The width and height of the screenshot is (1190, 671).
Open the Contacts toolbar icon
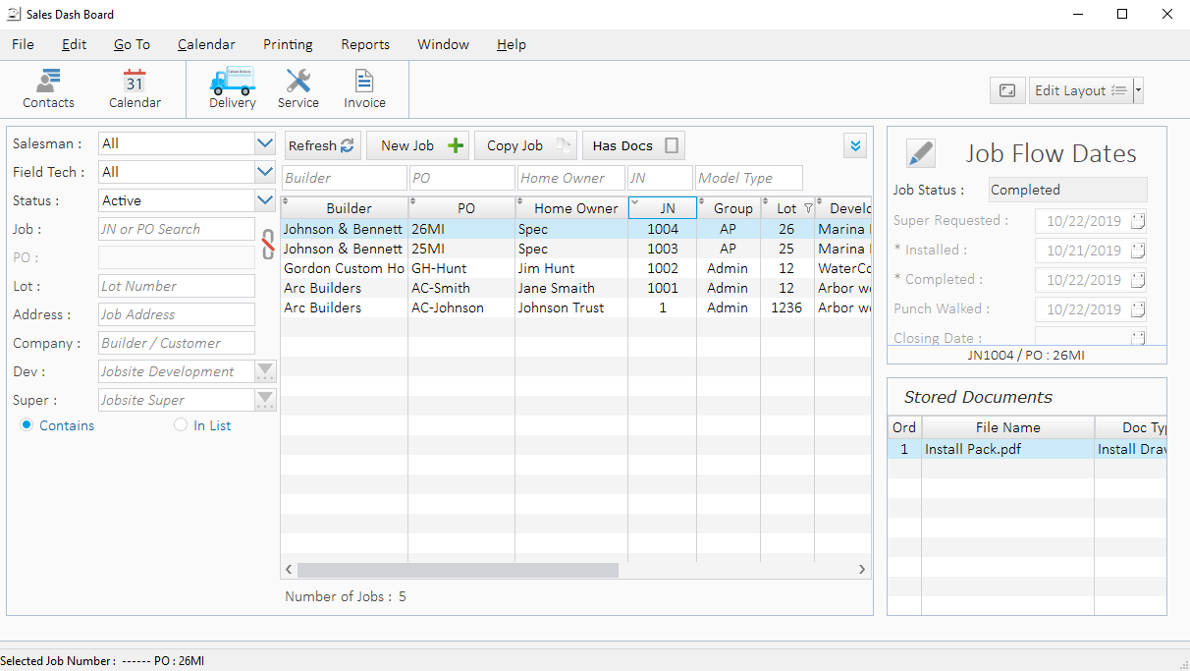48,88
